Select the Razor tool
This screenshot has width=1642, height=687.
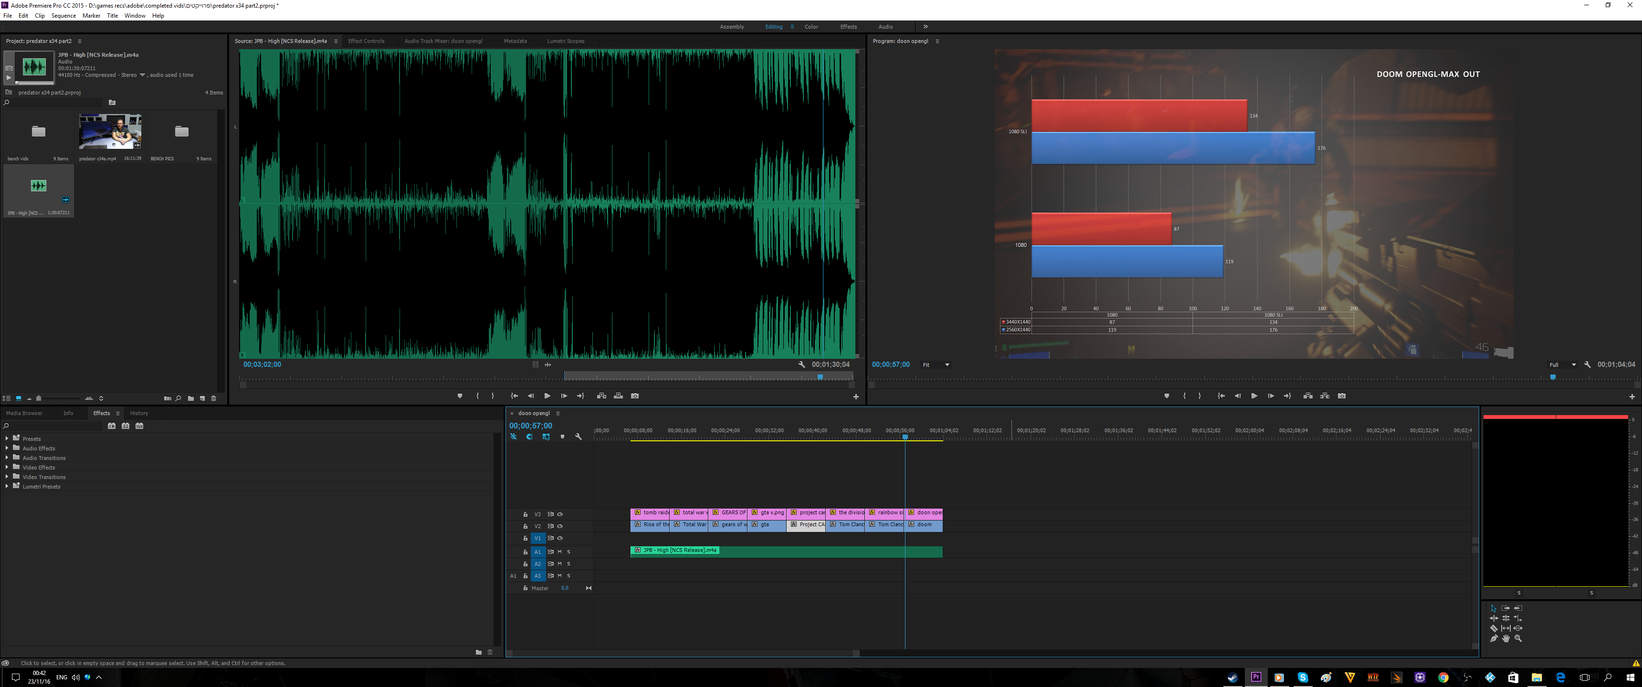1494,628
